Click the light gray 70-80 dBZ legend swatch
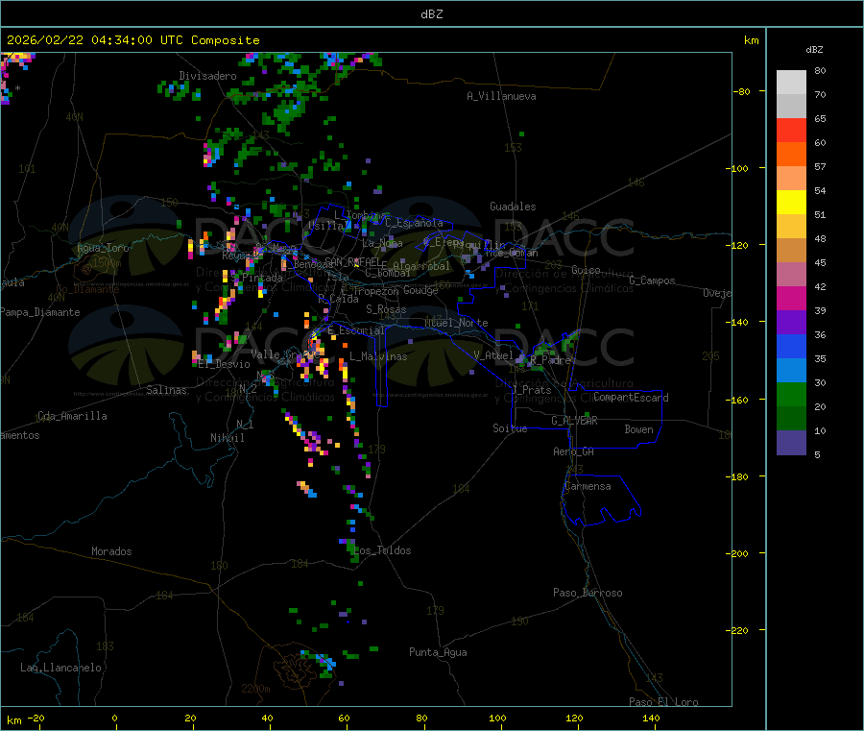 click(791, 83)
